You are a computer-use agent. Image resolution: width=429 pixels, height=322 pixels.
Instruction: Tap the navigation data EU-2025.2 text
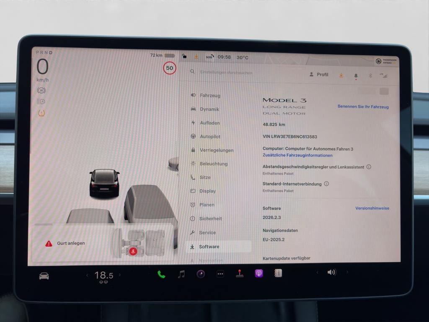point(274,239)
